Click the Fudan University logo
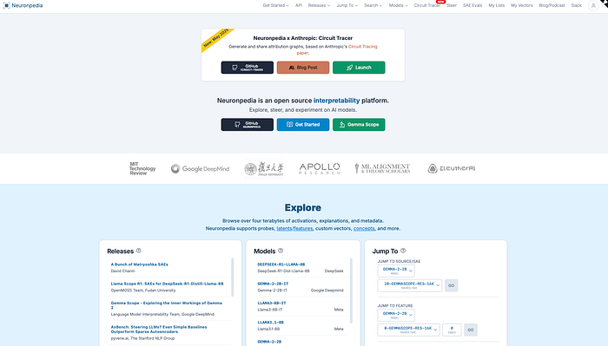 (x=264, y=169)
